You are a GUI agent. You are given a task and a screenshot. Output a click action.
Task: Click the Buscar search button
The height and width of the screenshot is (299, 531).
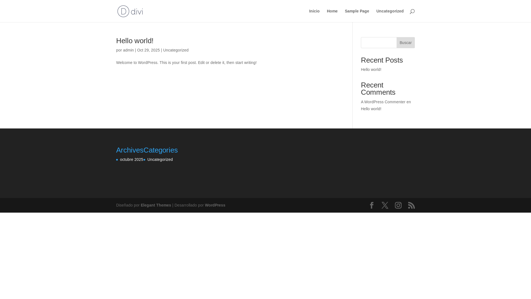[x=405, y=43]
